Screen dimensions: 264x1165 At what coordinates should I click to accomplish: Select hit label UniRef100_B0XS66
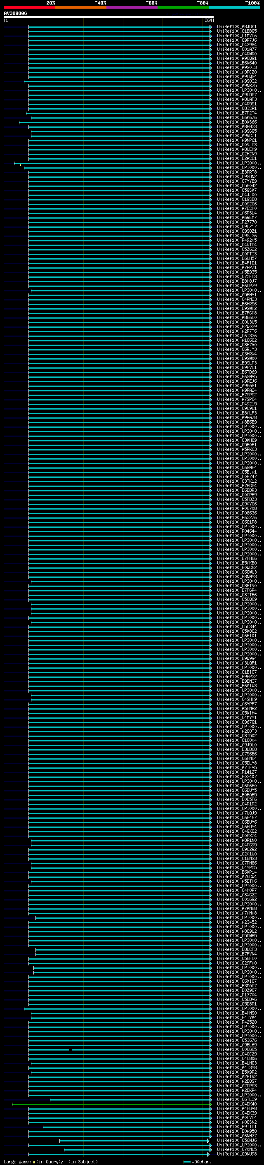pyautogui.click(x=236, y=122)
